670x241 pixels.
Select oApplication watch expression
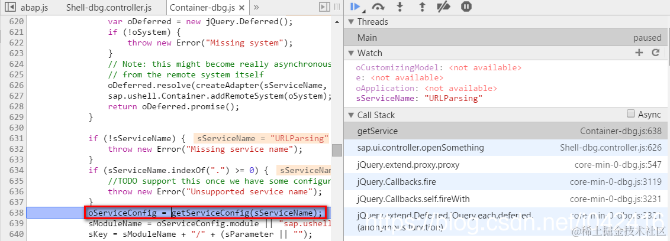coord(426,88)
